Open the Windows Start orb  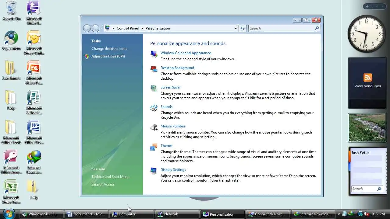click(9, 214)
